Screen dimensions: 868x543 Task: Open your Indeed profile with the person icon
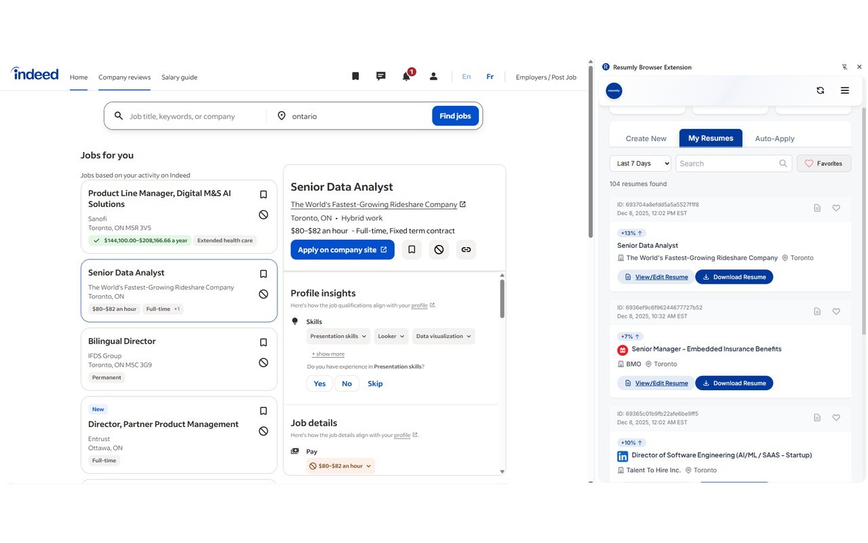point(433,76)
